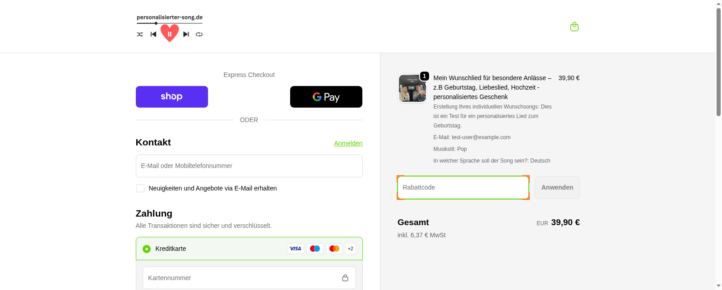Click into the Kartennummer field
The height and width of the screenshot is (290, 722).
click(241, 278)
